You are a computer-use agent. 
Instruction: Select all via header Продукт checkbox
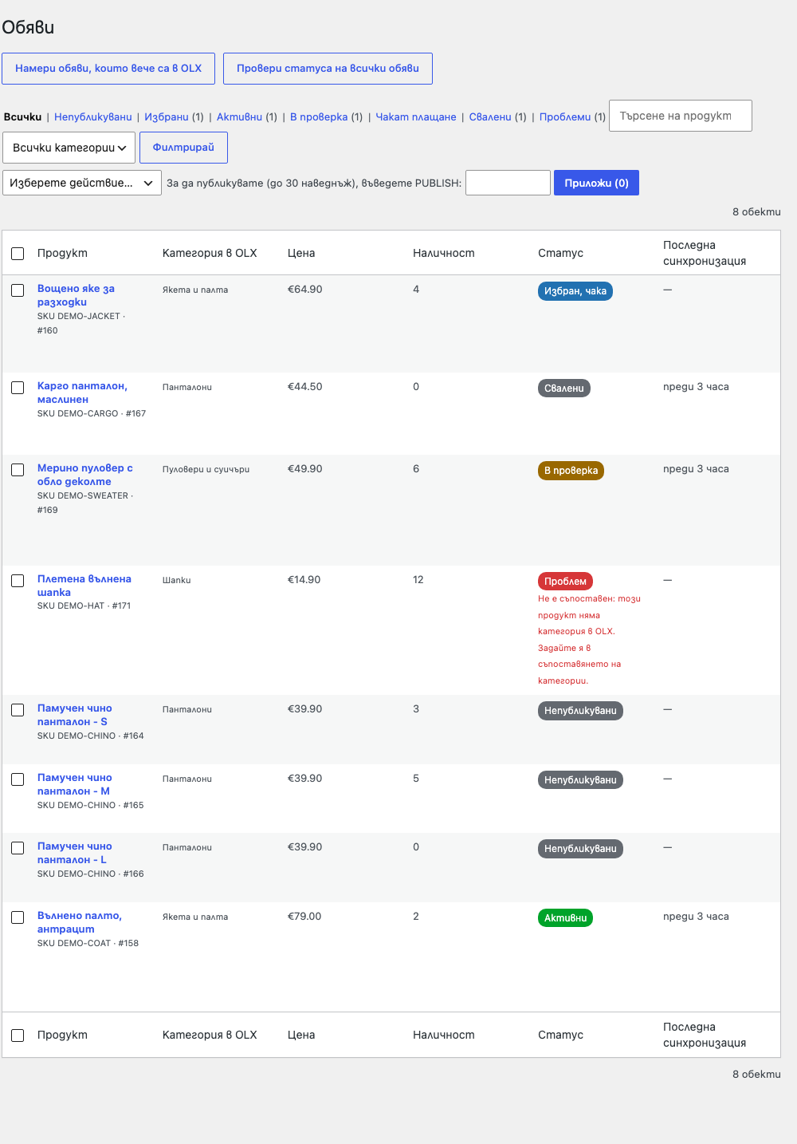tap(18, 254)
